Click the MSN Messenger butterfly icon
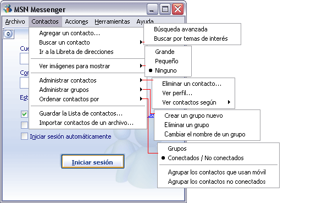Screen dimensions: 311x203 coord(8,9)
